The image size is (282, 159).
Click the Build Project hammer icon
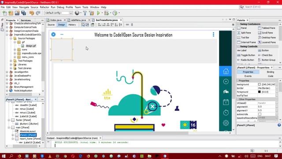click(x=85, y=13)
